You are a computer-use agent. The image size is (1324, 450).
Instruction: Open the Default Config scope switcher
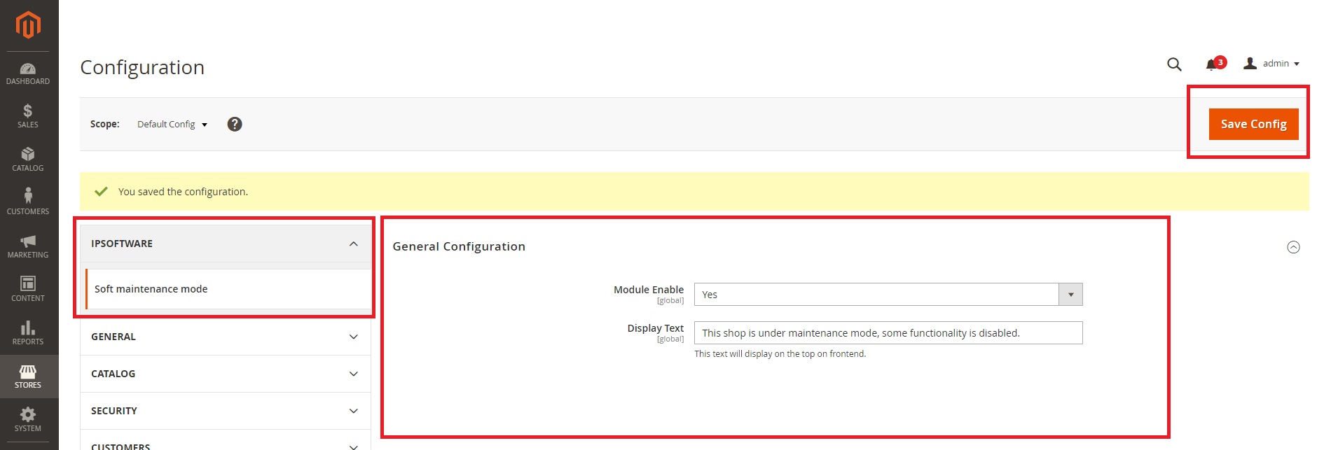click(172, 125)
